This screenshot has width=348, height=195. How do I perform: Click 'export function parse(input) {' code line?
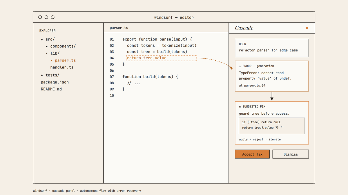tap(157, 39)
